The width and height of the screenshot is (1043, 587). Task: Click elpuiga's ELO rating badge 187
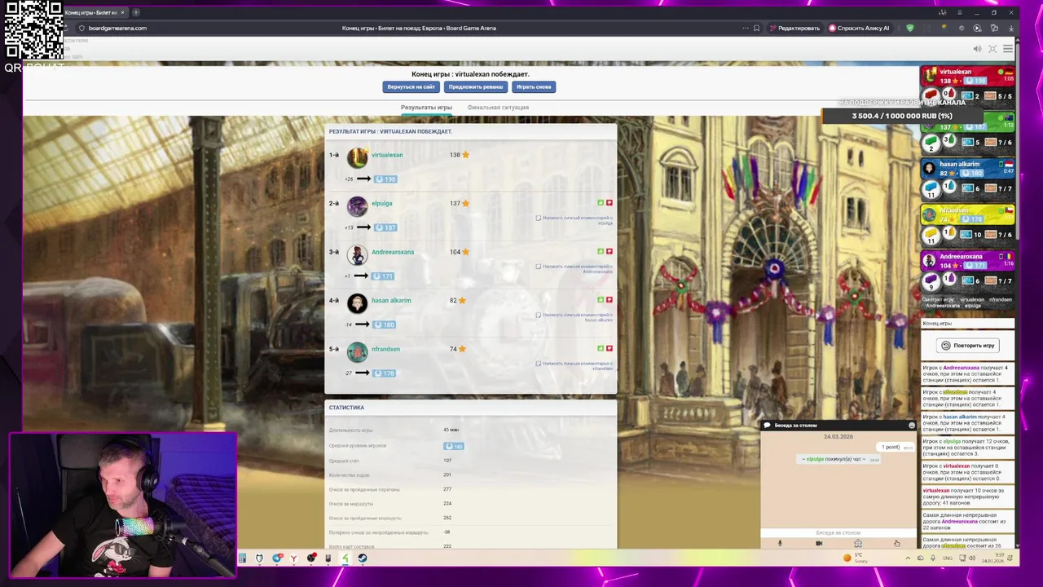click(385, 227)
